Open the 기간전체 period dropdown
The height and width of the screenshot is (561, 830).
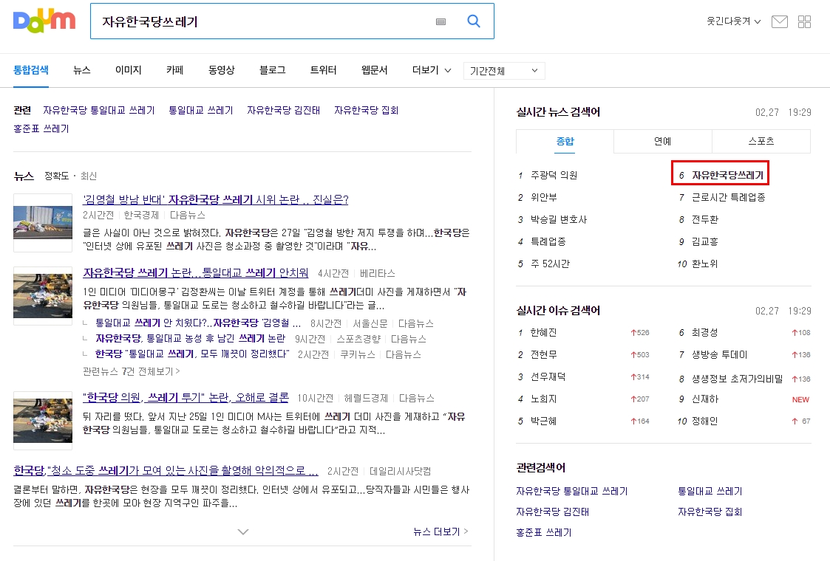click(504, 71)
